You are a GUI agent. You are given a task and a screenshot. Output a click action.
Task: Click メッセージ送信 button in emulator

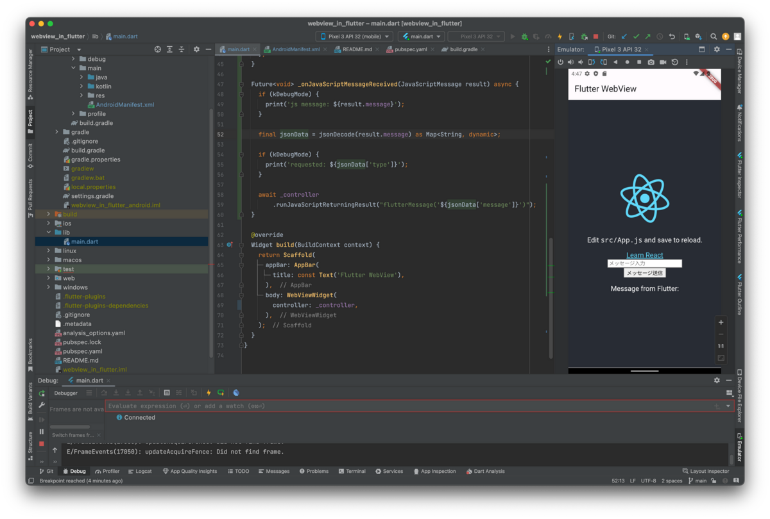tap(644, 273)
